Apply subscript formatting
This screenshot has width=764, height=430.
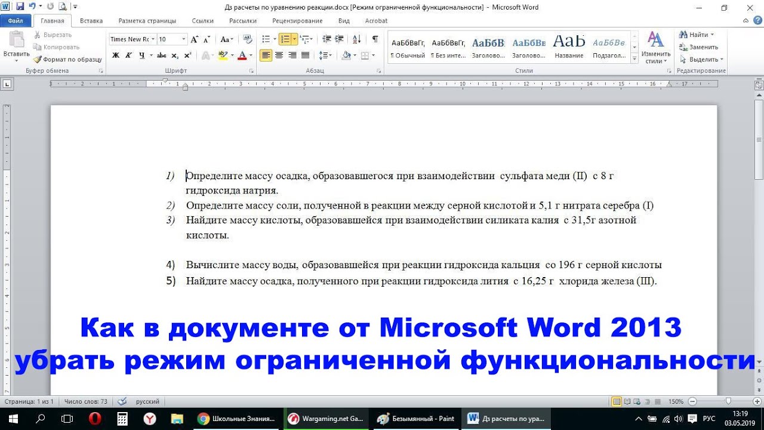175,56
